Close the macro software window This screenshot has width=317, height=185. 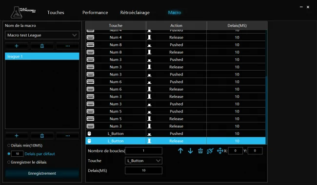pyautogui.click(x=308, y=7)
